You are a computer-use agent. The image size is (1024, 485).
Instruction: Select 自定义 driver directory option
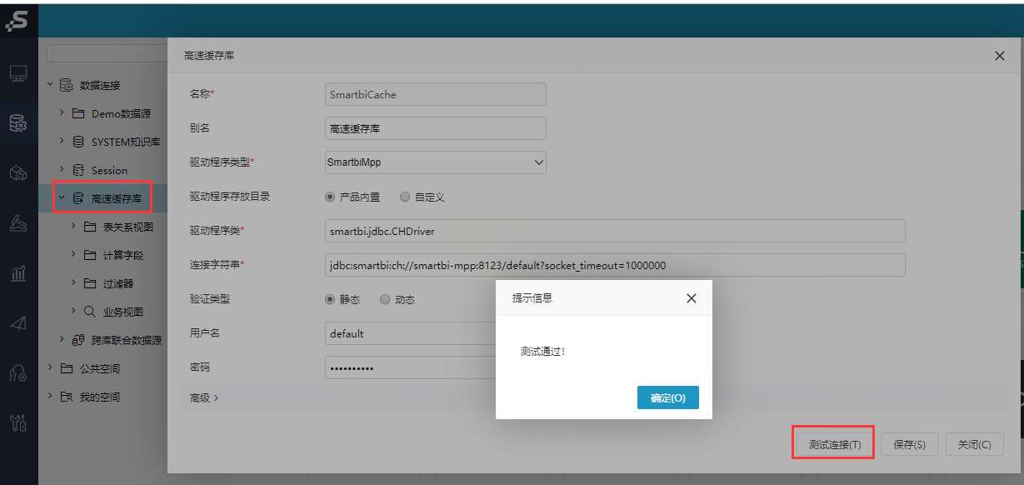(x=405, y=197)
